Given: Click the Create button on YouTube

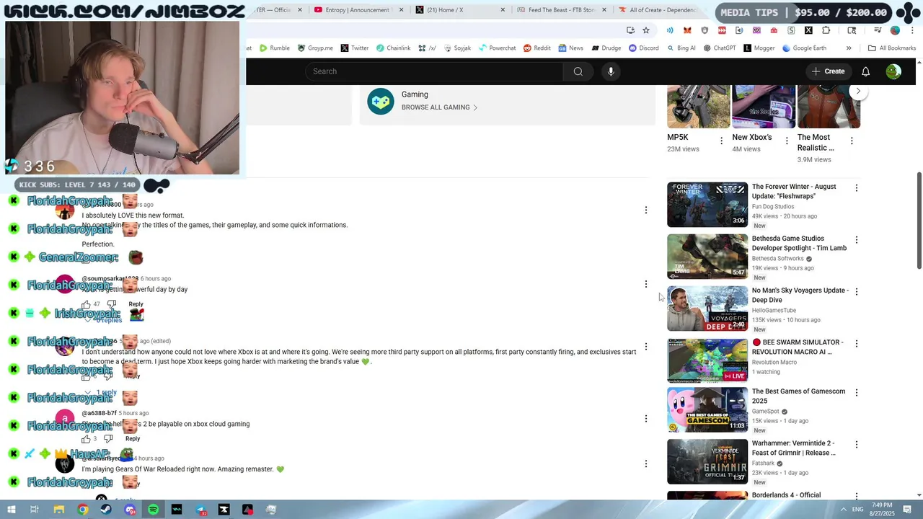Looking at the screenshot, I should (828, 71).
